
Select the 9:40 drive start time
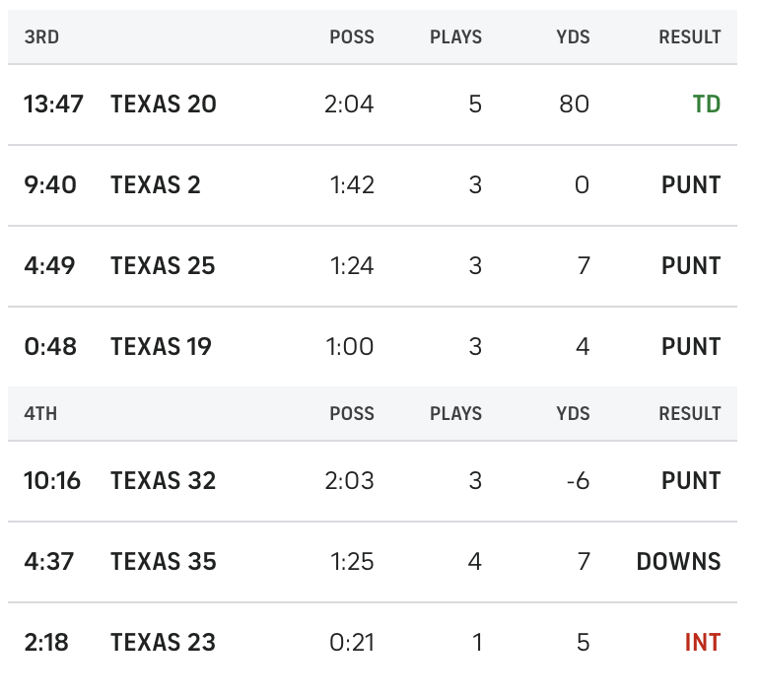pos(50,185)
